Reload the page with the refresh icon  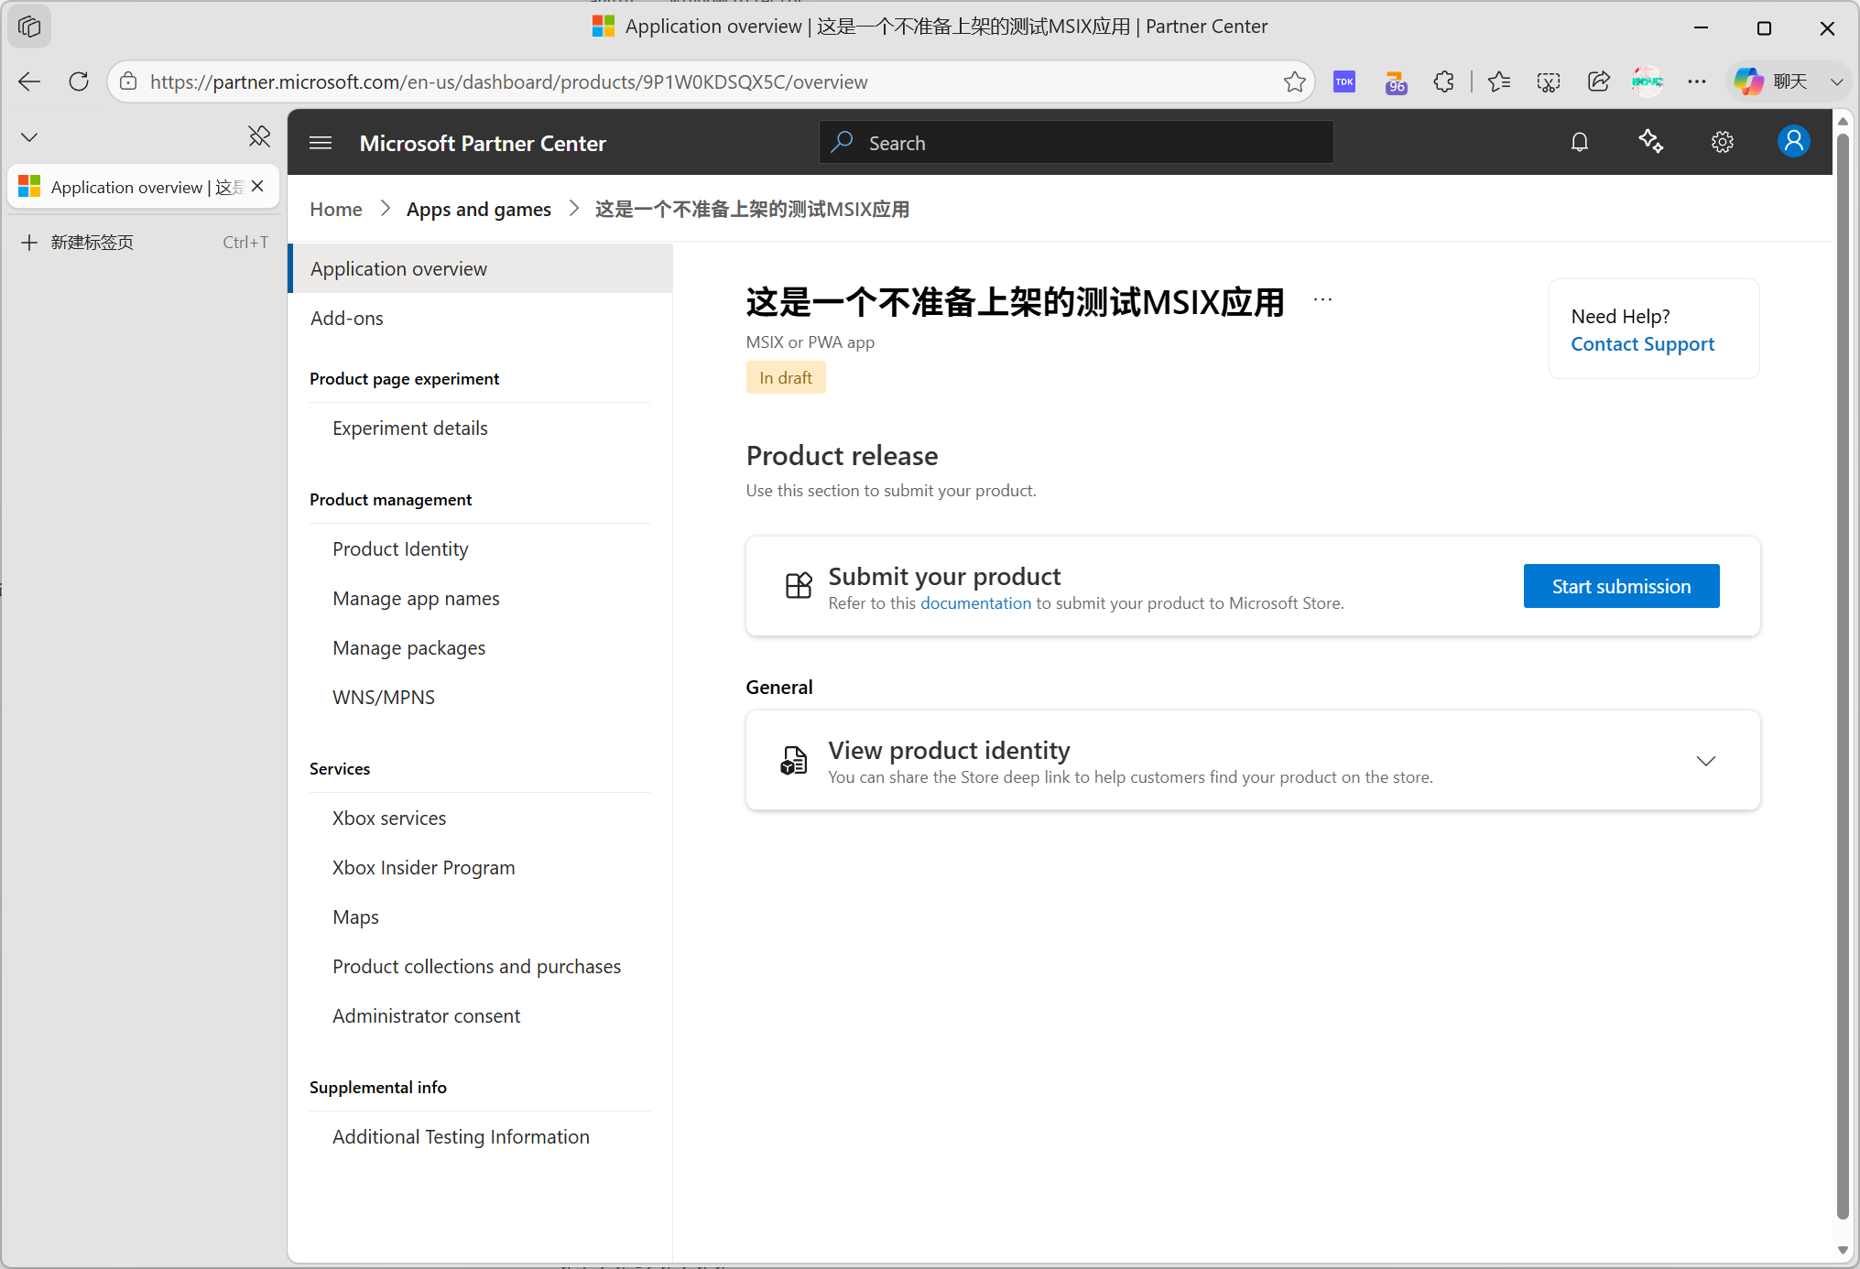pos(79,81)
